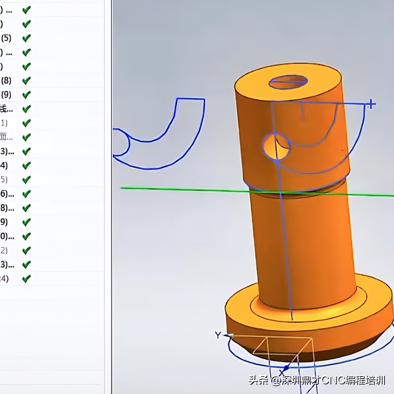Click the checkmark next to row 6)...

[x=26, y=194]
